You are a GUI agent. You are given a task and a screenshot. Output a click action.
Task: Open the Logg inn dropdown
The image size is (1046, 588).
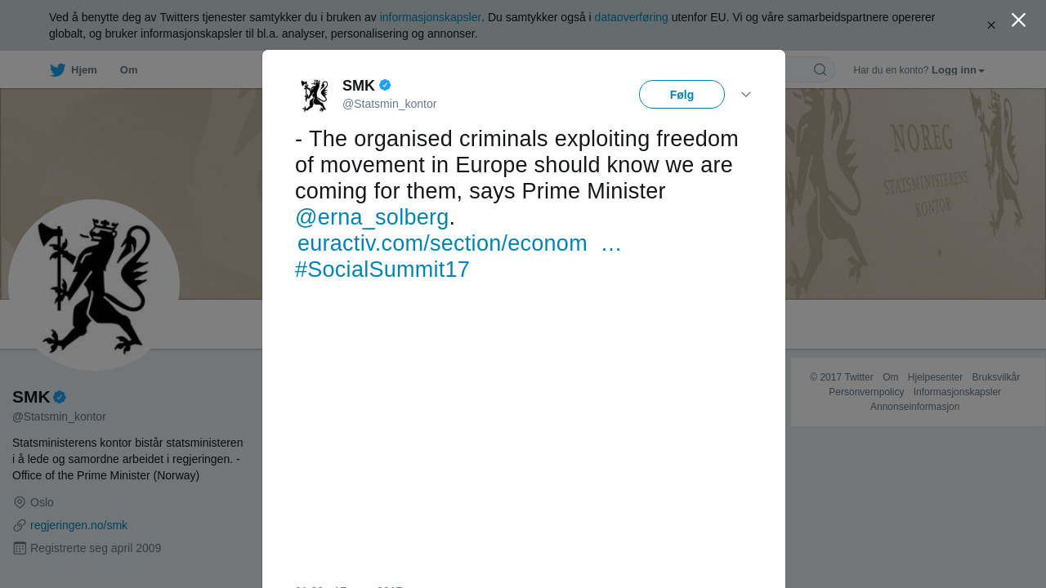pos(958,70)
